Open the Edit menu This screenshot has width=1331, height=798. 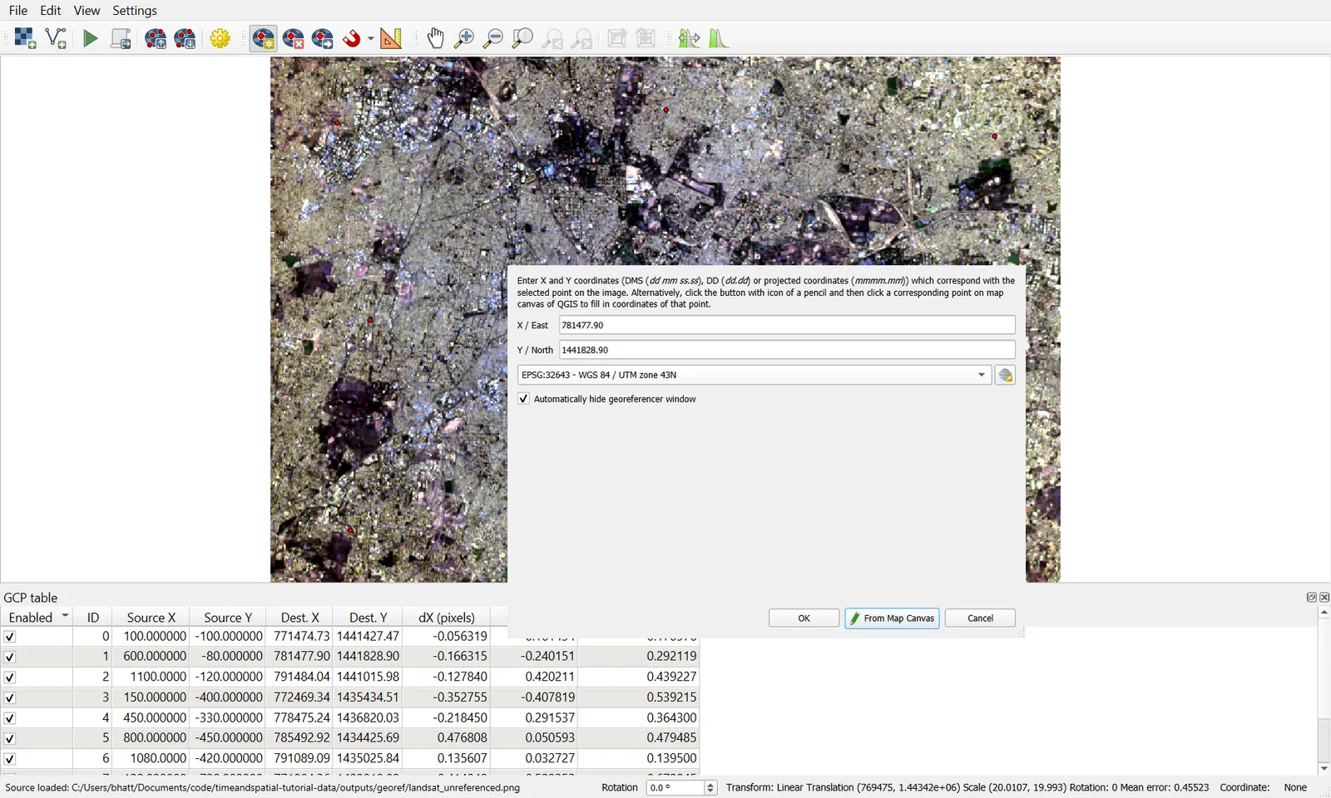pos(51,10)
